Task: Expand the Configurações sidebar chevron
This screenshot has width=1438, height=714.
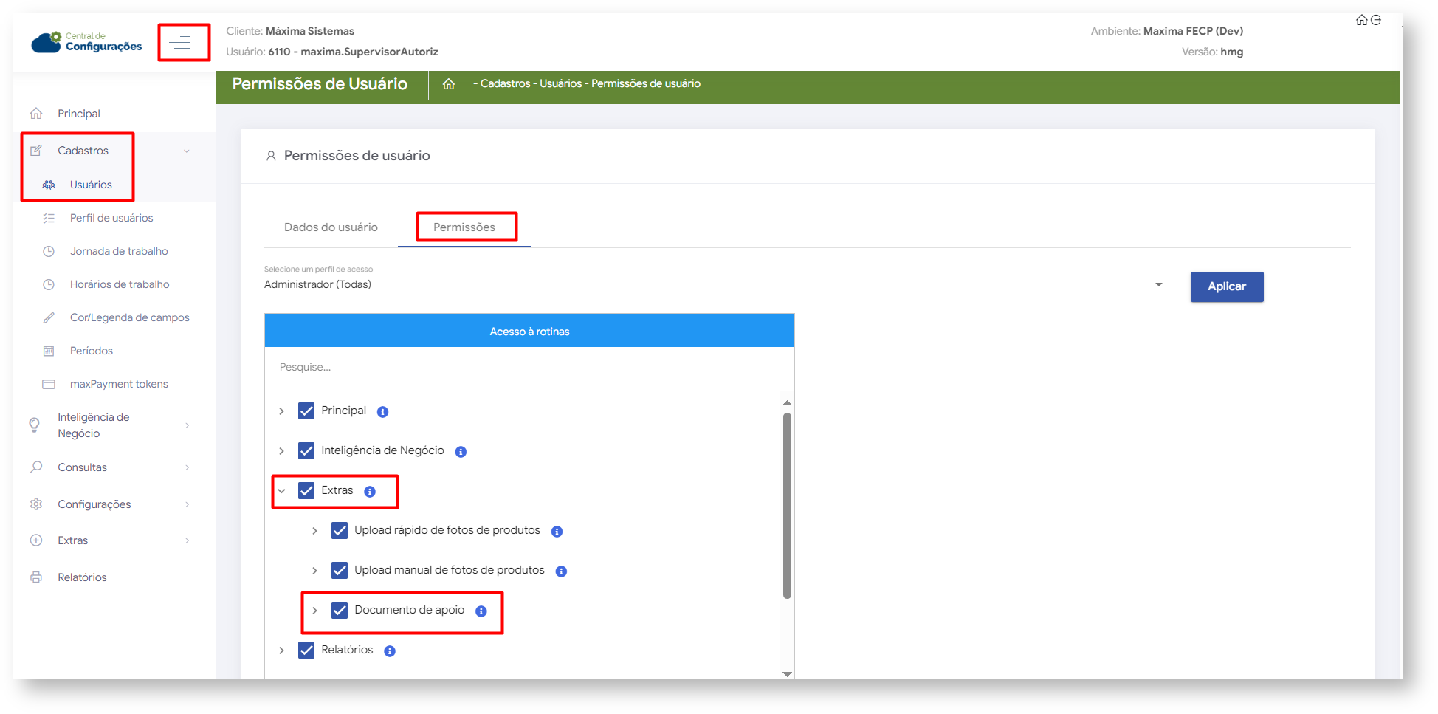Action: [x=187, y=504]
